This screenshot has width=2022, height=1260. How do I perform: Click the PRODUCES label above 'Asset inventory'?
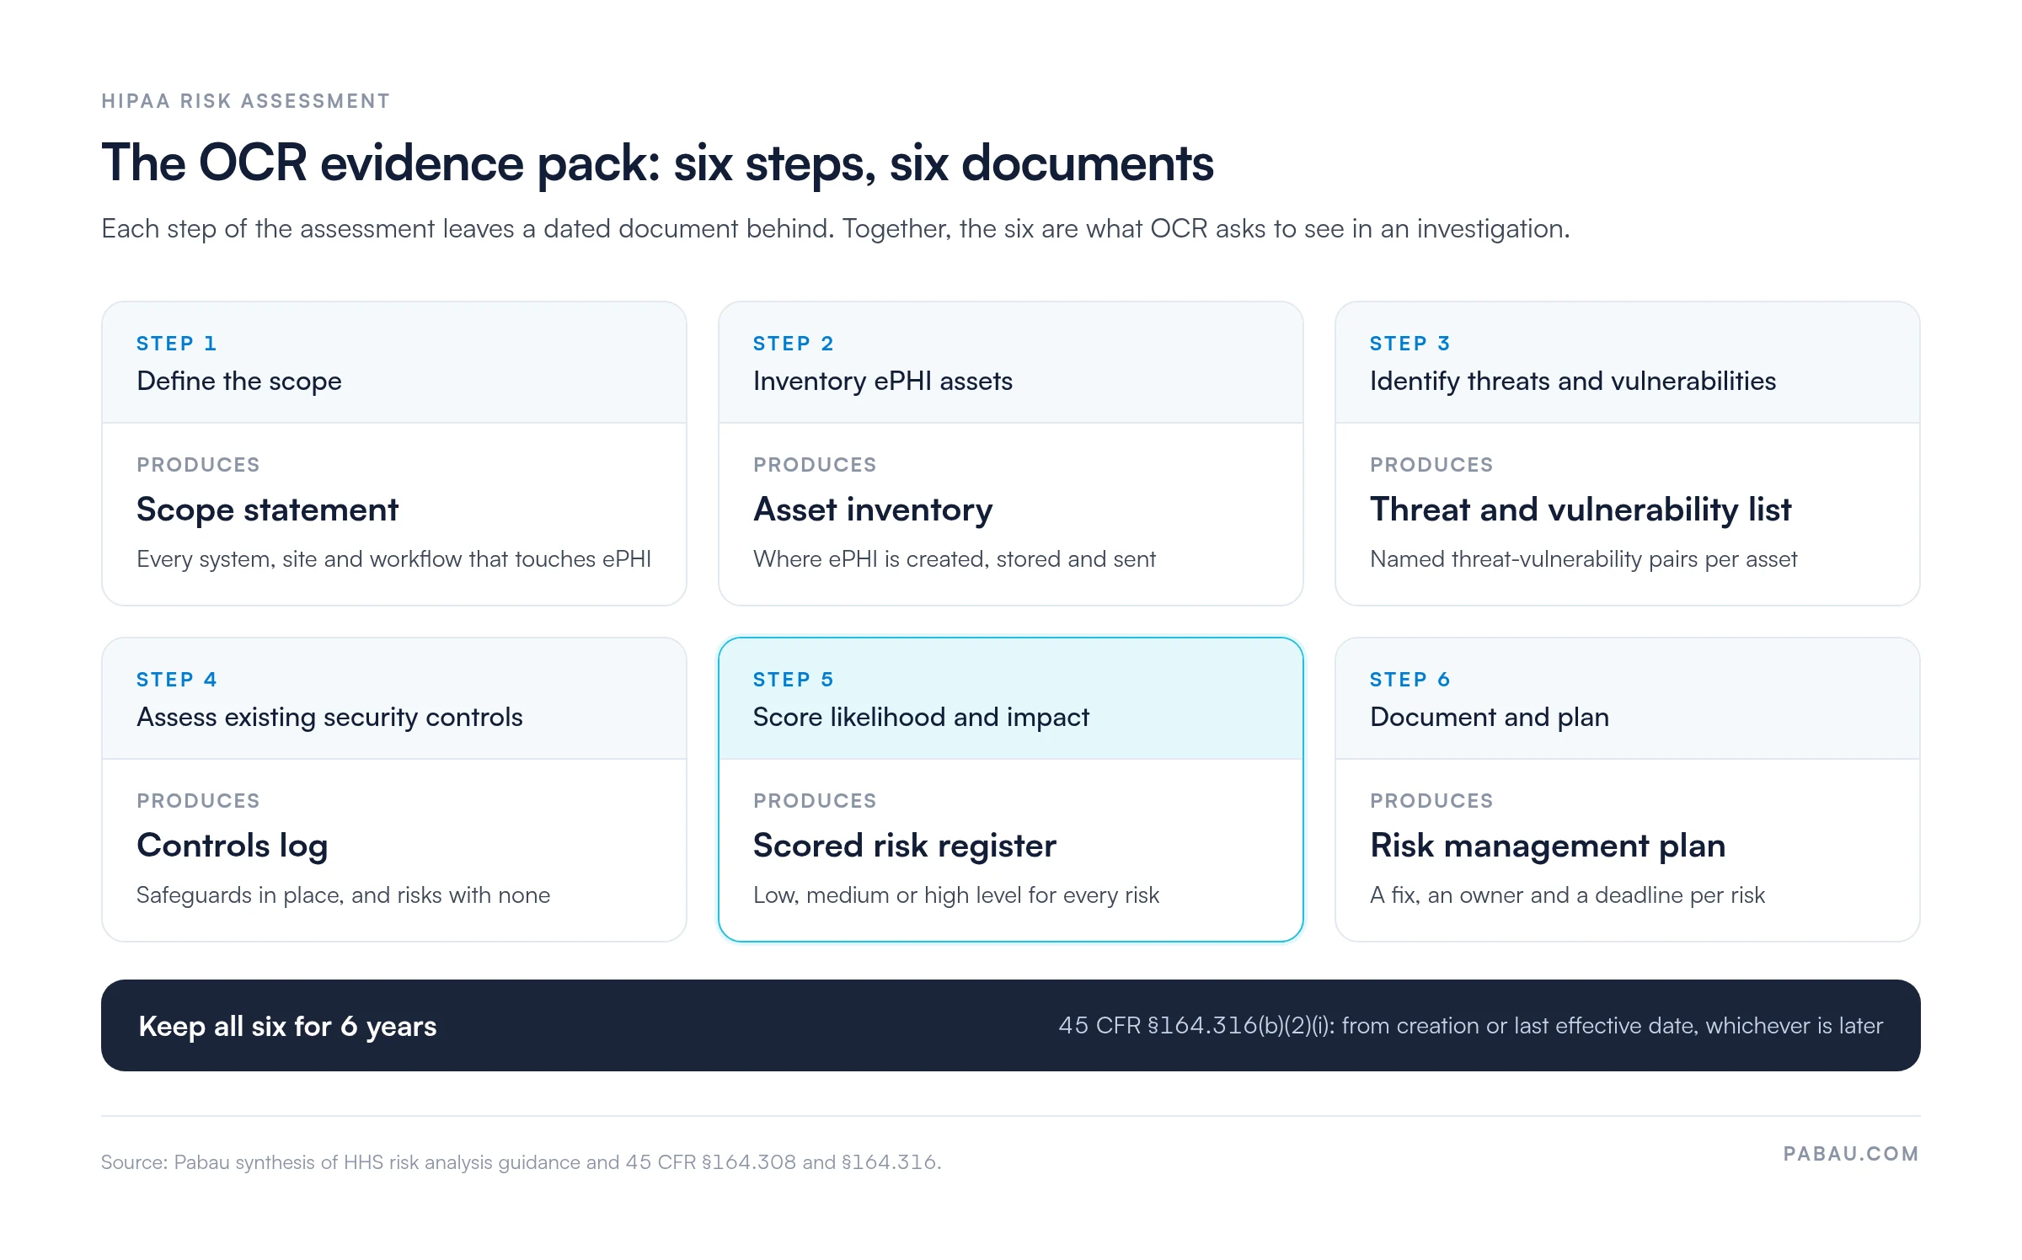pos(815,465)
